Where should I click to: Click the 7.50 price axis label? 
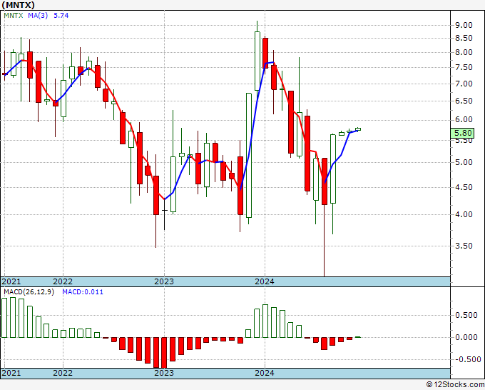tap(464, 68)
